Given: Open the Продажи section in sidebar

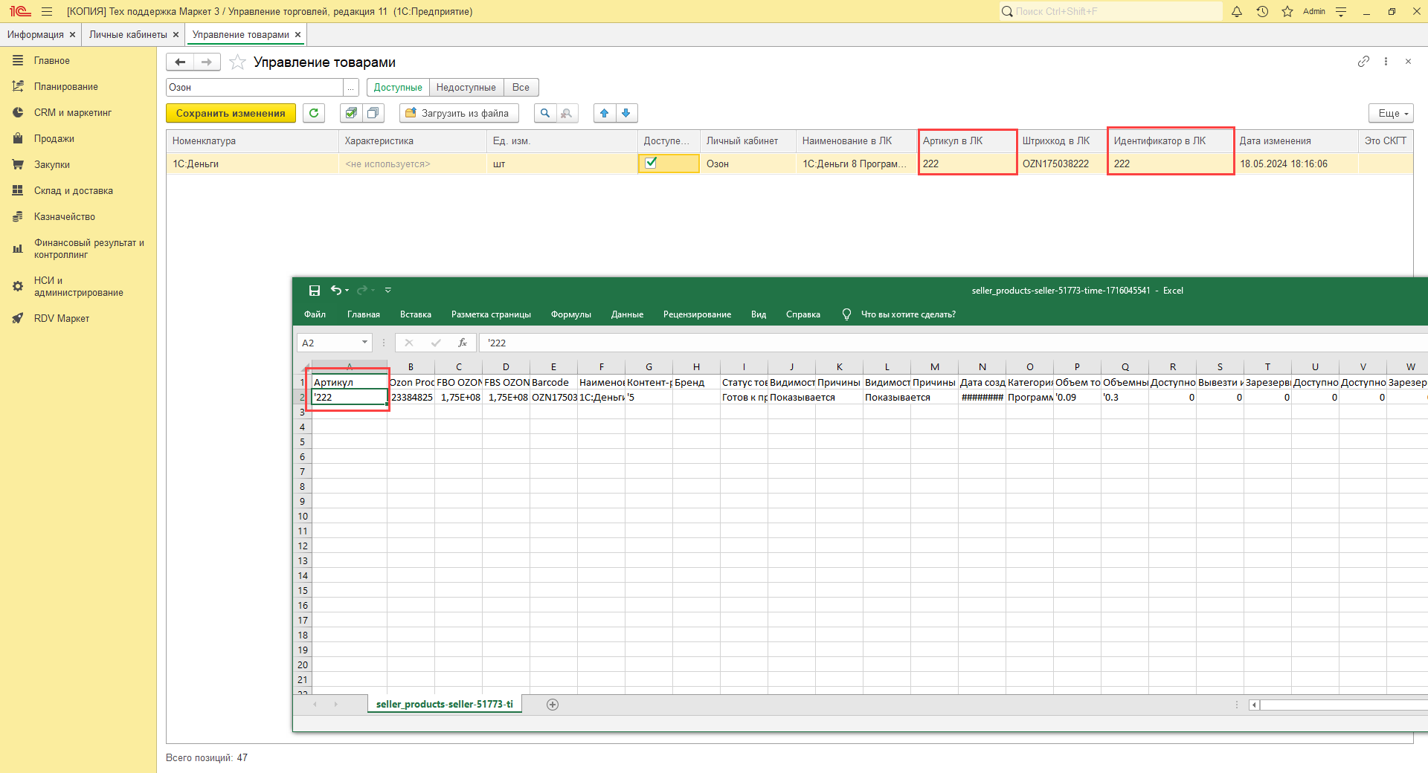Looking at the screenshot, I should (54, 139).
